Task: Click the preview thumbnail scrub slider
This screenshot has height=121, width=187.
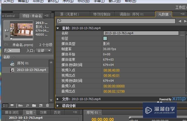Action: (x=11, y=39)
